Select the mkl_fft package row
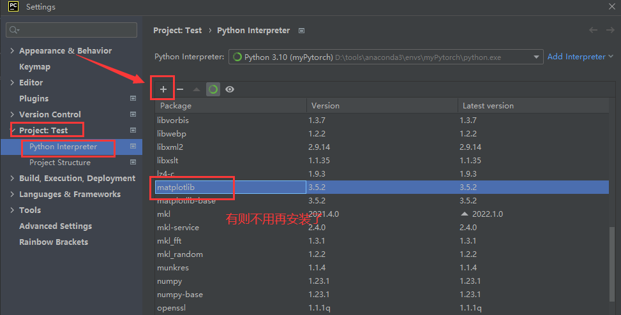The image size is (621, 315). click(x=382, y=241)
